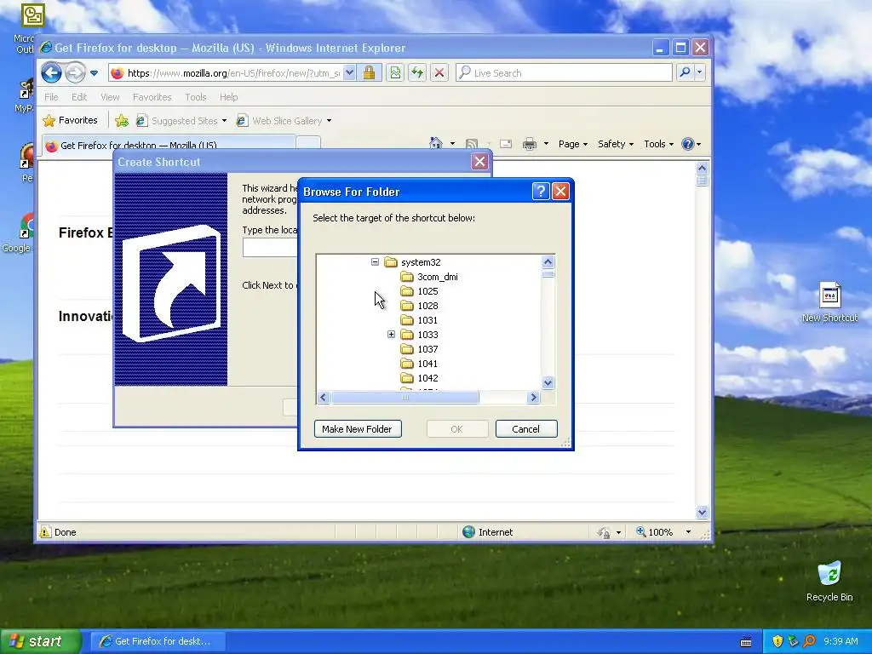This screenshot has height=654, width=872.
Task: Open the Safety menu in the command bar
Action: [616, 144]
